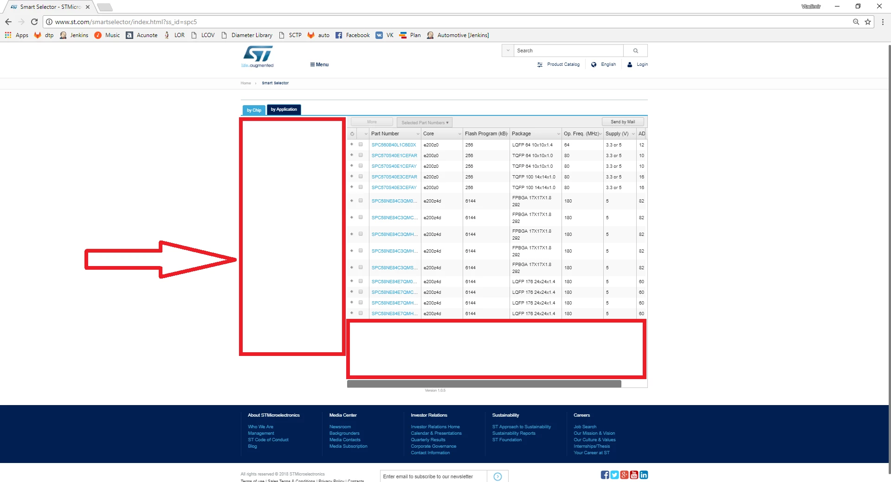Image resolution: width=891 pixels, height=482 pixels.
Task: Open ST's Twitter page from footer
Action: tap(614, 475)
